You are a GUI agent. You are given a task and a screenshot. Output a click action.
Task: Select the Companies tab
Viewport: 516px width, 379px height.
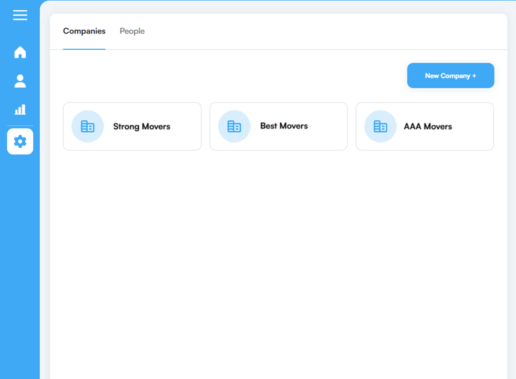point(84,31)
